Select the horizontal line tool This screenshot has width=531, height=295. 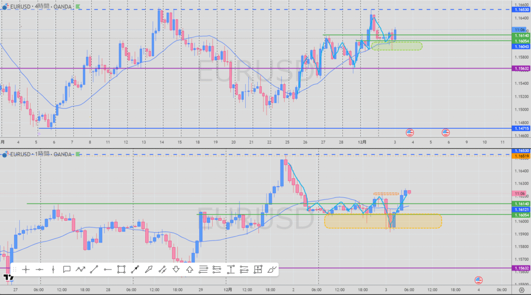click(x=40, y=269)
